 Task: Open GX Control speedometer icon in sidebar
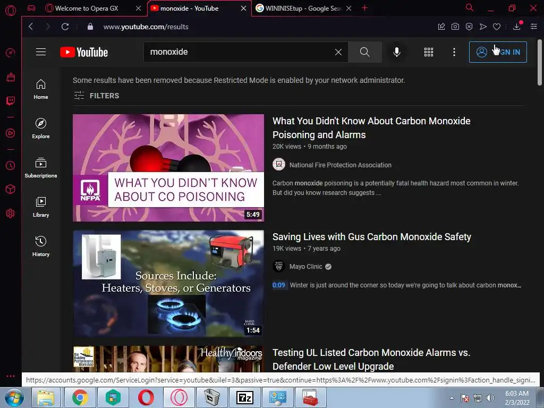point(11,53)
